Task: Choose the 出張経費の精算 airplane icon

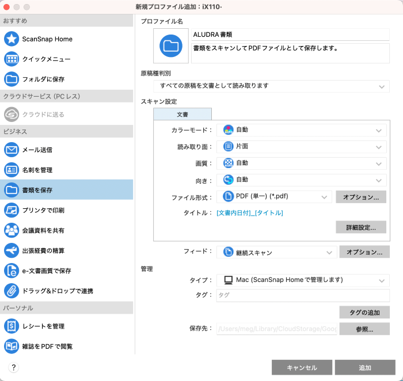Action: [12, 250]
